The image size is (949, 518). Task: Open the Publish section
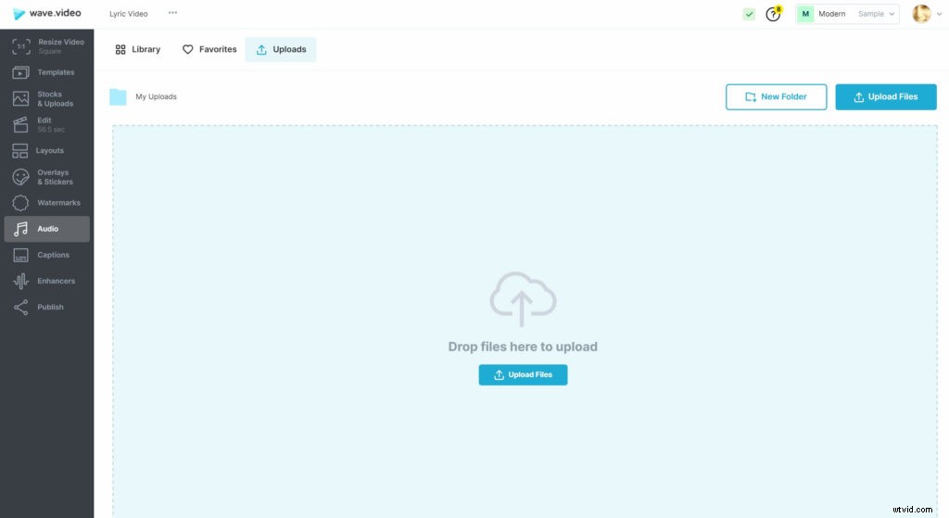click(x=46, y=307)
